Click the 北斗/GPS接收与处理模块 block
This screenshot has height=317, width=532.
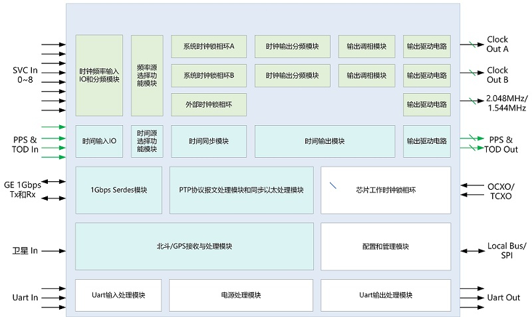194,246
